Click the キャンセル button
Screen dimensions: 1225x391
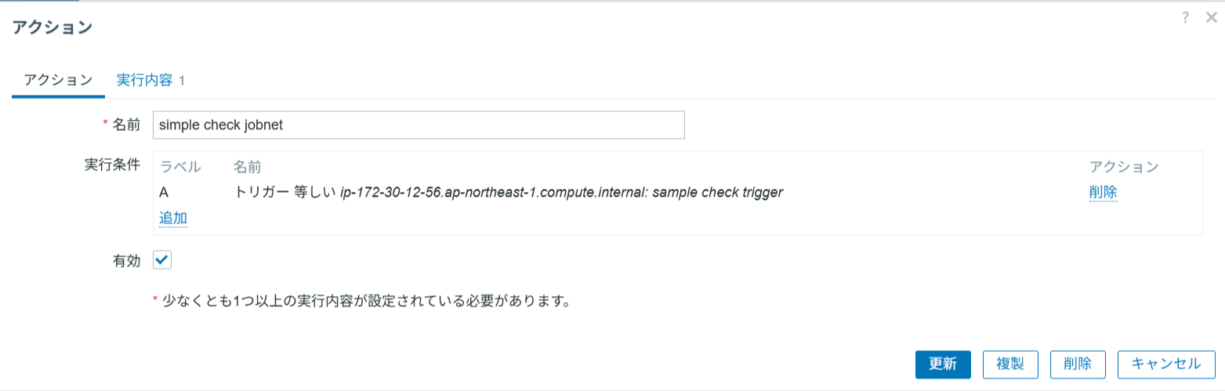tap(1166, 364)
